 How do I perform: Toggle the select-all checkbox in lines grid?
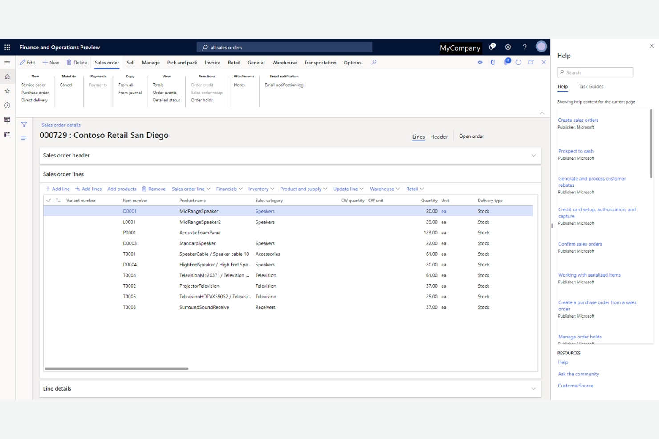(49, 200)
